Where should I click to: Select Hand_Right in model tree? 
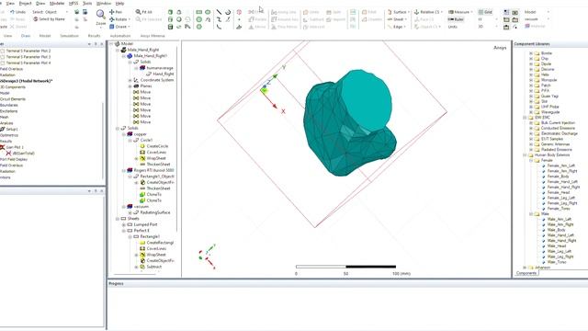point(164,74)
